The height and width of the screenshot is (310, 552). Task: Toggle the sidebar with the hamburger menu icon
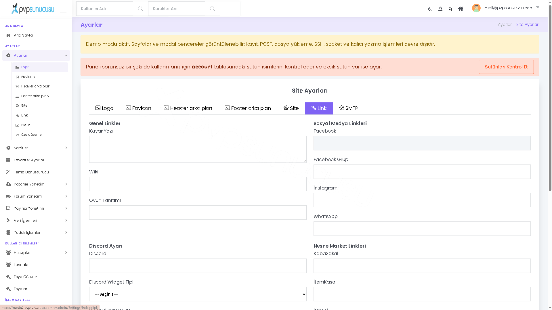(63, 10)
